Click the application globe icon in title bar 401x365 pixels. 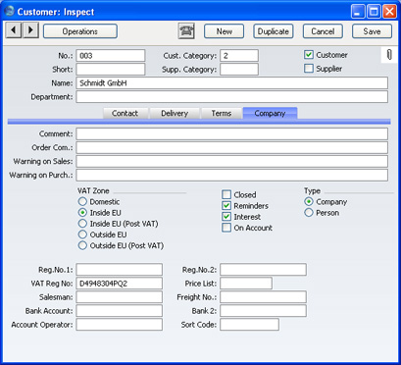10,11
